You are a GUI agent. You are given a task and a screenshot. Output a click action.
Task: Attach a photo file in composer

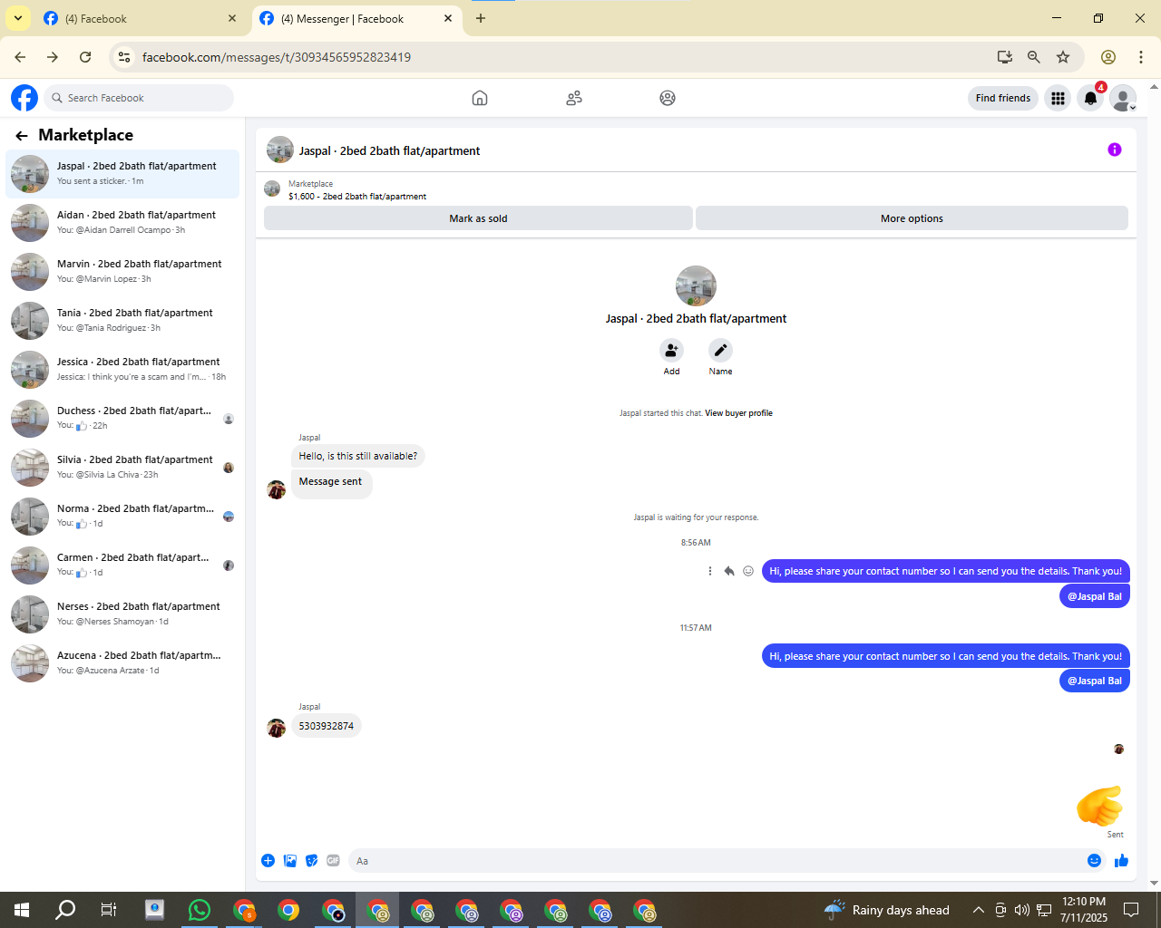(x=290, y=861)
